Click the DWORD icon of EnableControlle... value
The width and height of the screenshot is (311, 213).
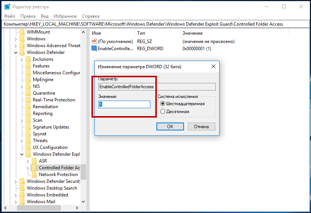[x=94, y=48]
